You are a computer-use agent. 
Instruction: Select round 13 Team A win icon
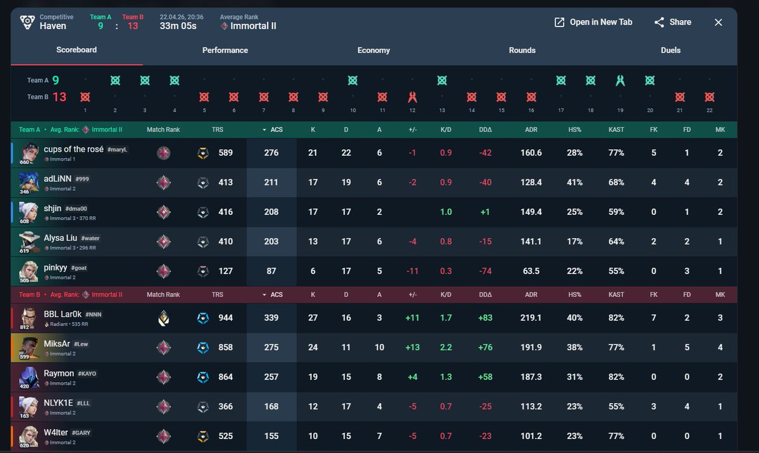[x=442, y=80]
